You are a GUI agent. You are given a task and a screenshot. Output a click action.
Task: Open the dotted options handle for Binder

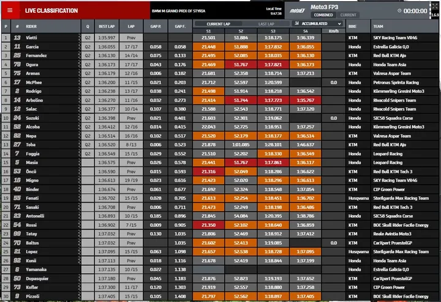coord(79,189)
